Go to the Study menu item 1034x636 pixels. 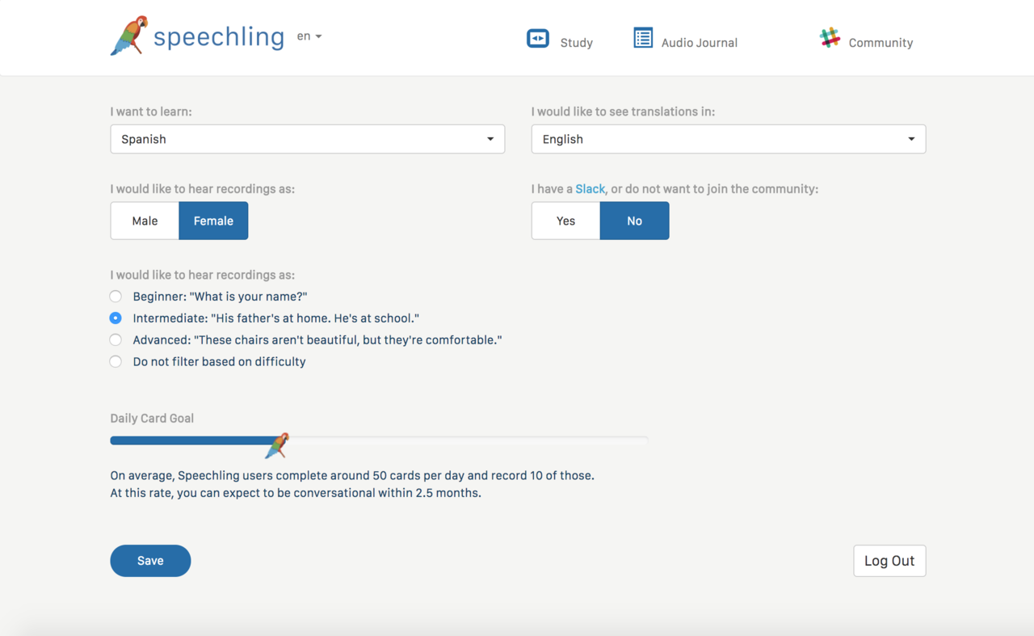[576, 43]
